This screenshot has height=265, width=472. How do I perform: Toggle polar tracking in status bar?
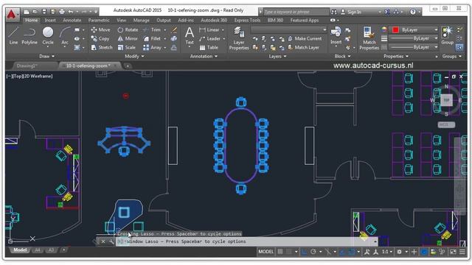[x=313, y=252]
